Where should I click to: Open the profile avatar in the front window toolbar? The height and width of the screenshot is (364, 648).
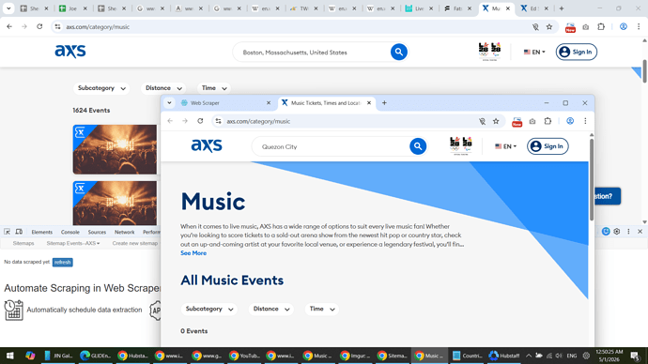tap(570, 121)
